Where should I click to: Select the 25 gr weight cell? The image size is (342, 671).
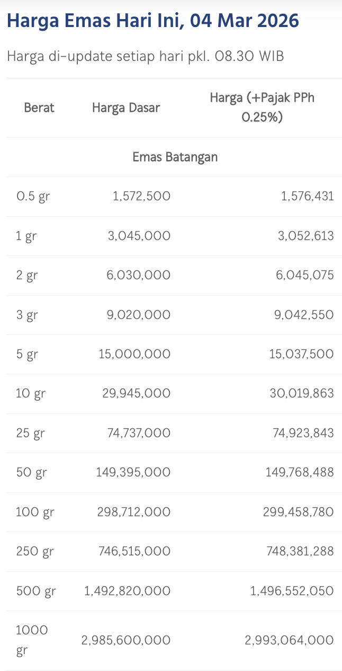point(31,434)
